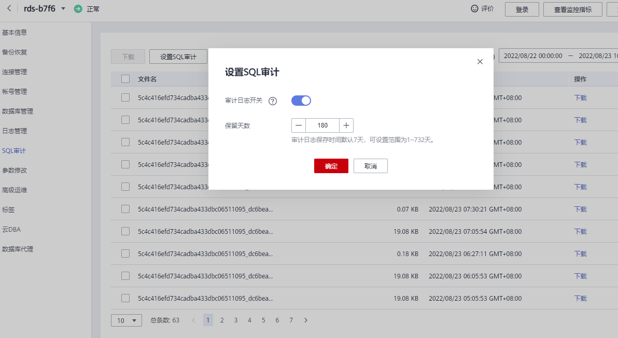Screen dimensions: 618x338
Task: Tick checkbox of the 06:27:11 file row
Action: pos(125,253)
